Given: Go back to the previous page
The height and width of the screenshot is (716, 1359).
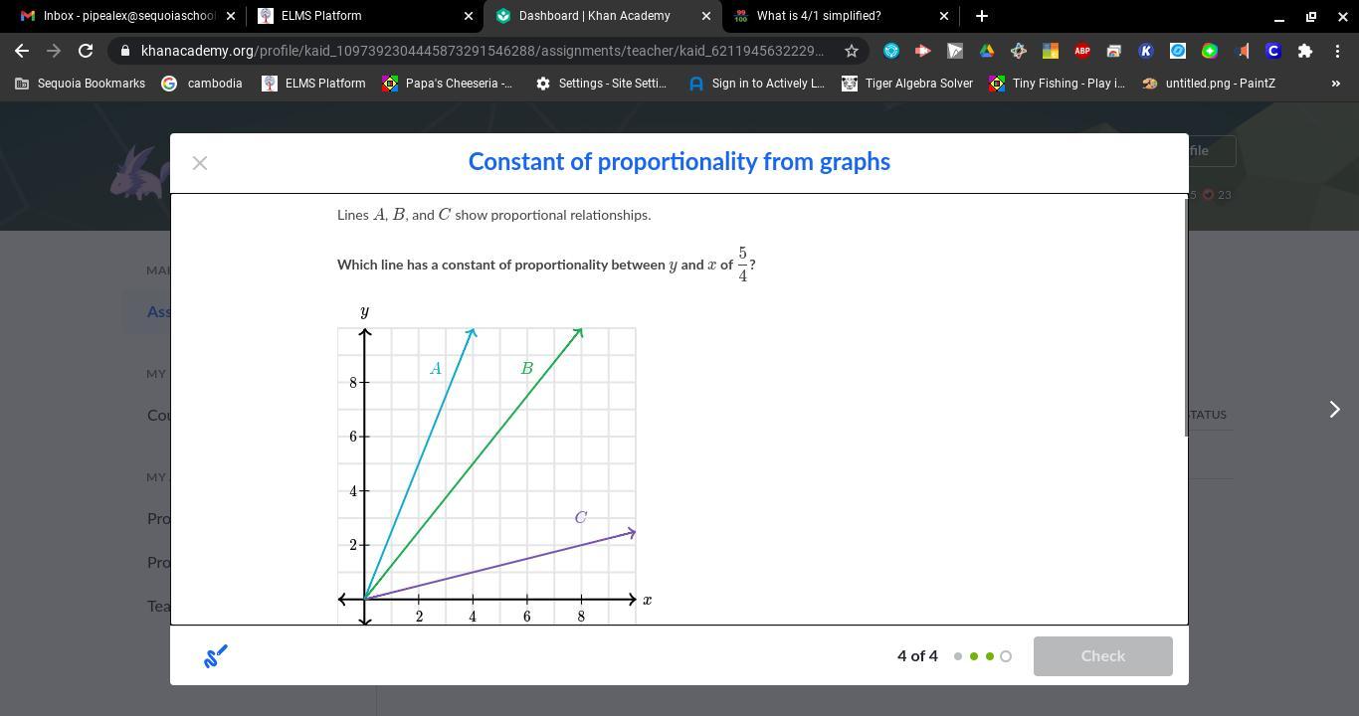Looking at the screenshot, I should click(22, 51).
